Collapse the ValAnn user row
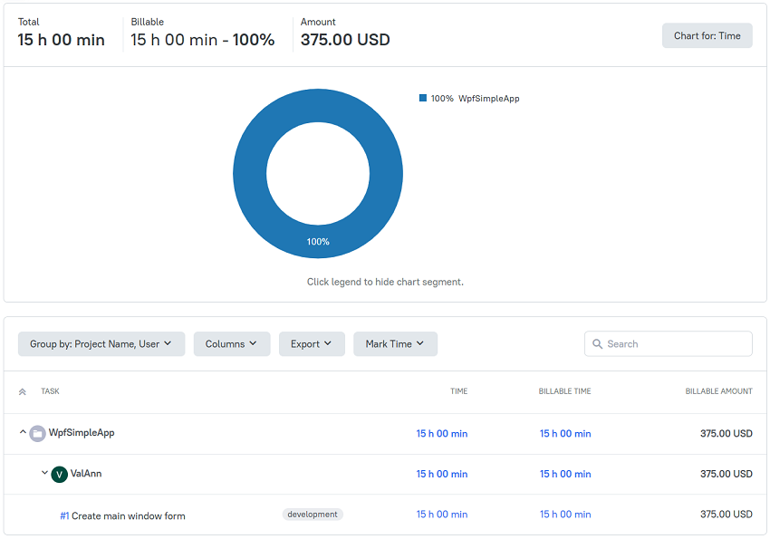 pos(44,473)
